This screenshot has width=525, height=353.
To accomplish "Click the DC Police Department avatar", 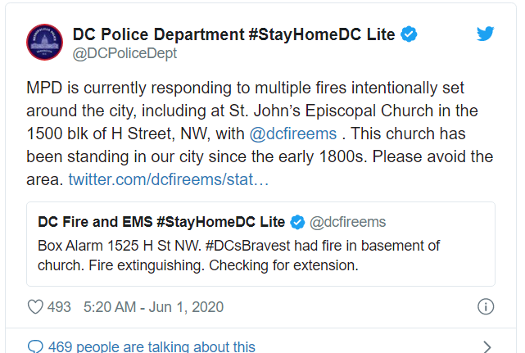I will [44, 43].
